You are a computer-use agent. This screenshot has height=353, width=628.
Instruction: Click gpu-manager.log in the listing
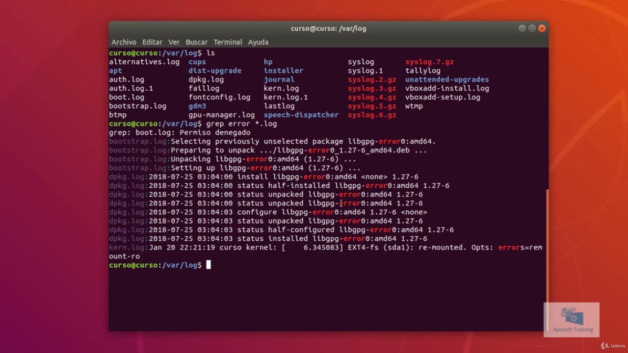click(221, 115)
